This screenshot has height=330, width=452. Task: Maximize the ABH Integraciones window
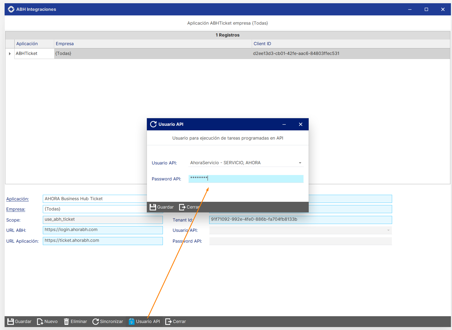(426, 9)
